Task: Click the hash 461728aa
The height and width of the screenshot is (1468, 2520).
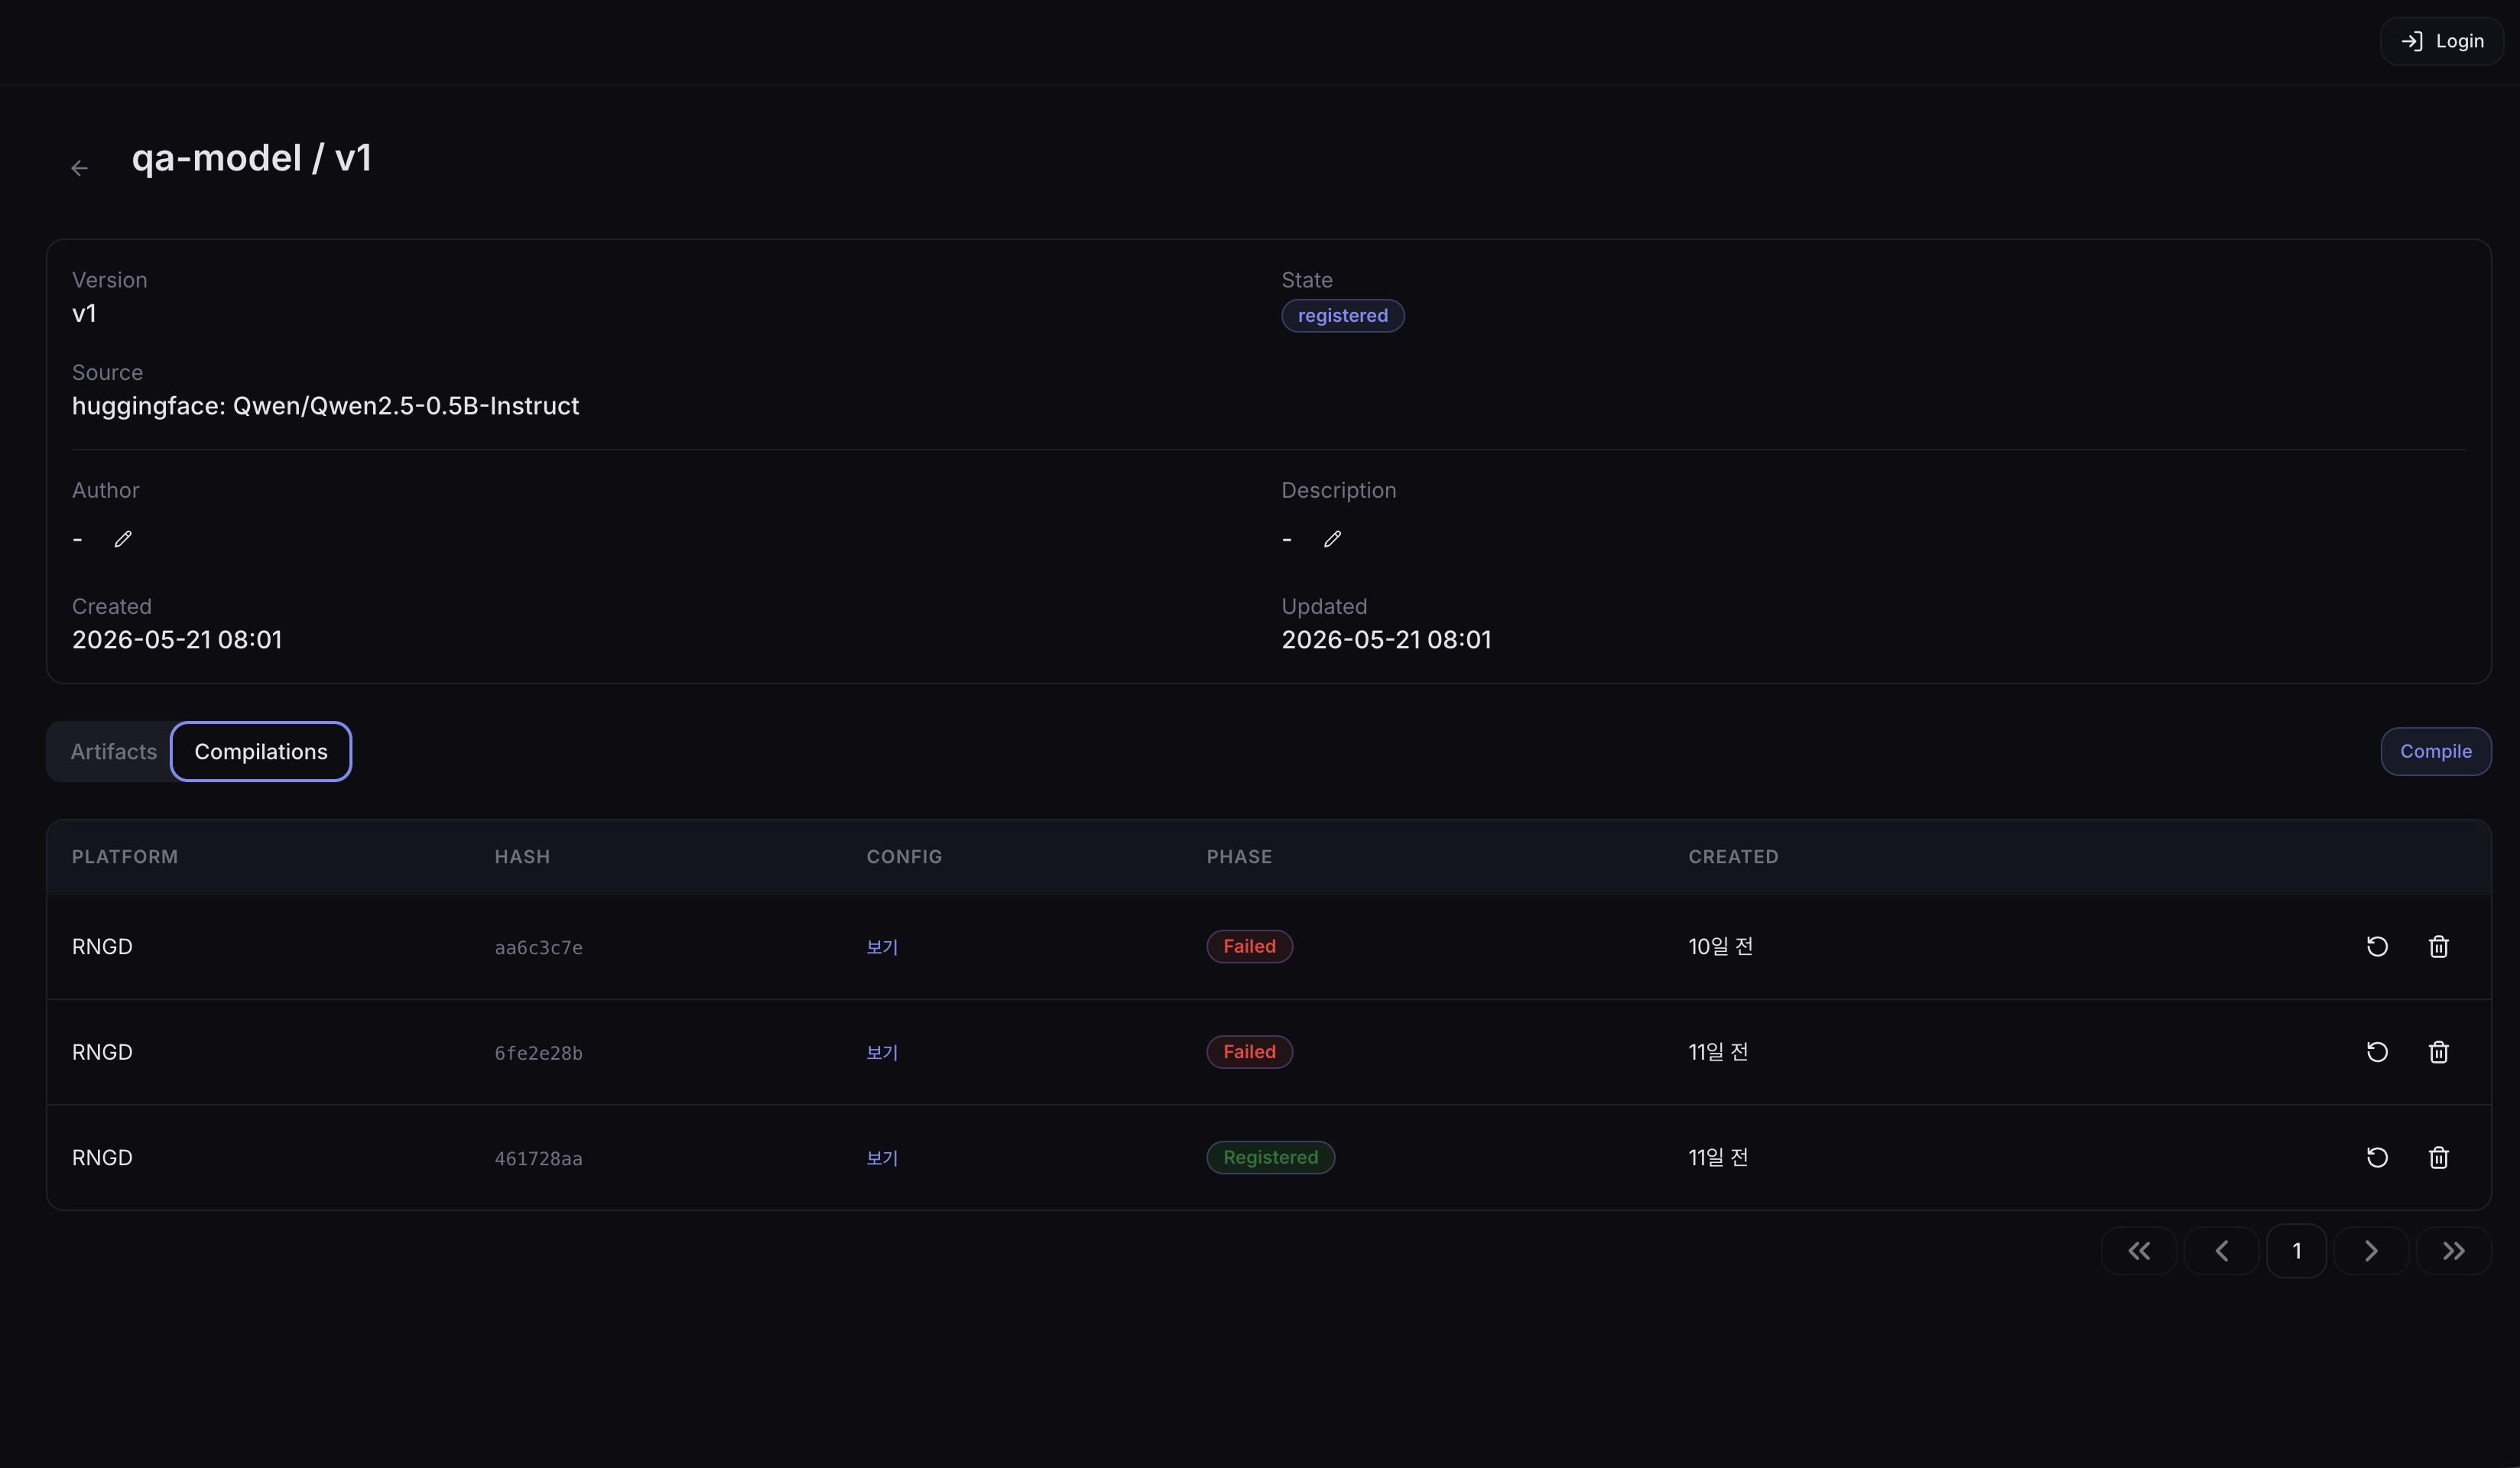Action: pos(538,1159)
